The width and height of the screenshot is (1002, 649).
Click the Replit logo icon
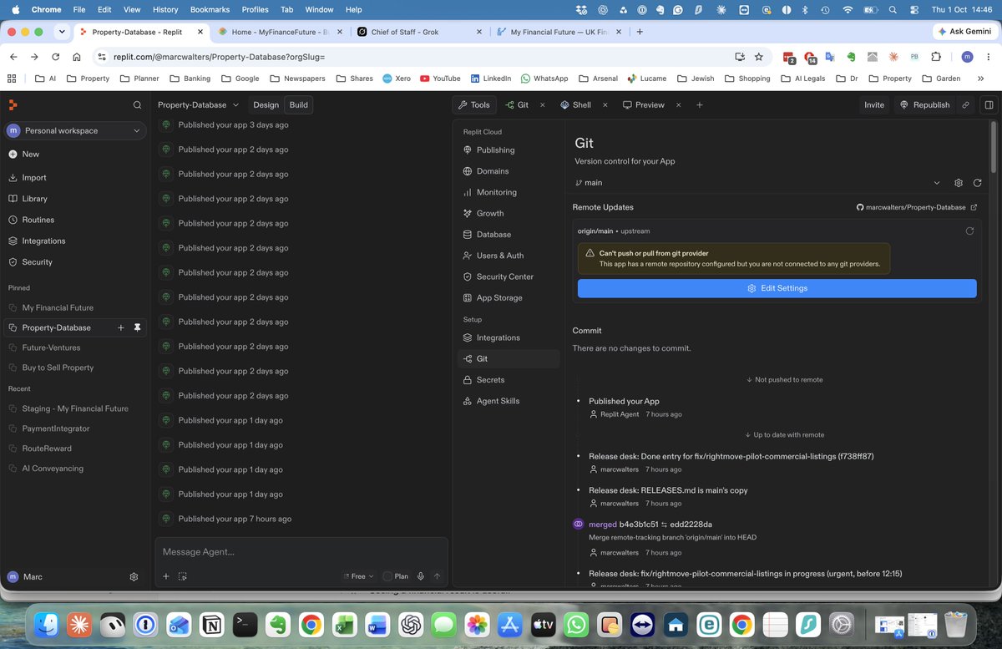point(13,104)
